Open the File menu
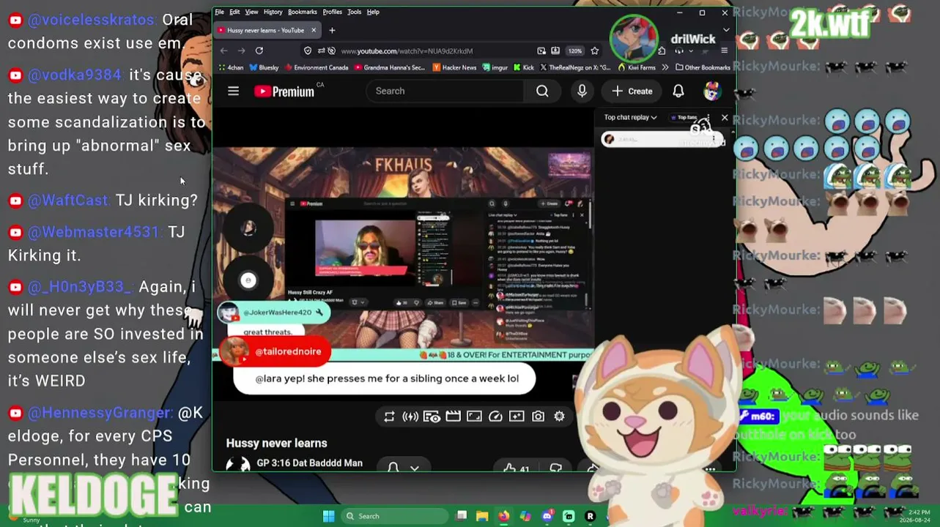The image size is (940, 527). 219,12
